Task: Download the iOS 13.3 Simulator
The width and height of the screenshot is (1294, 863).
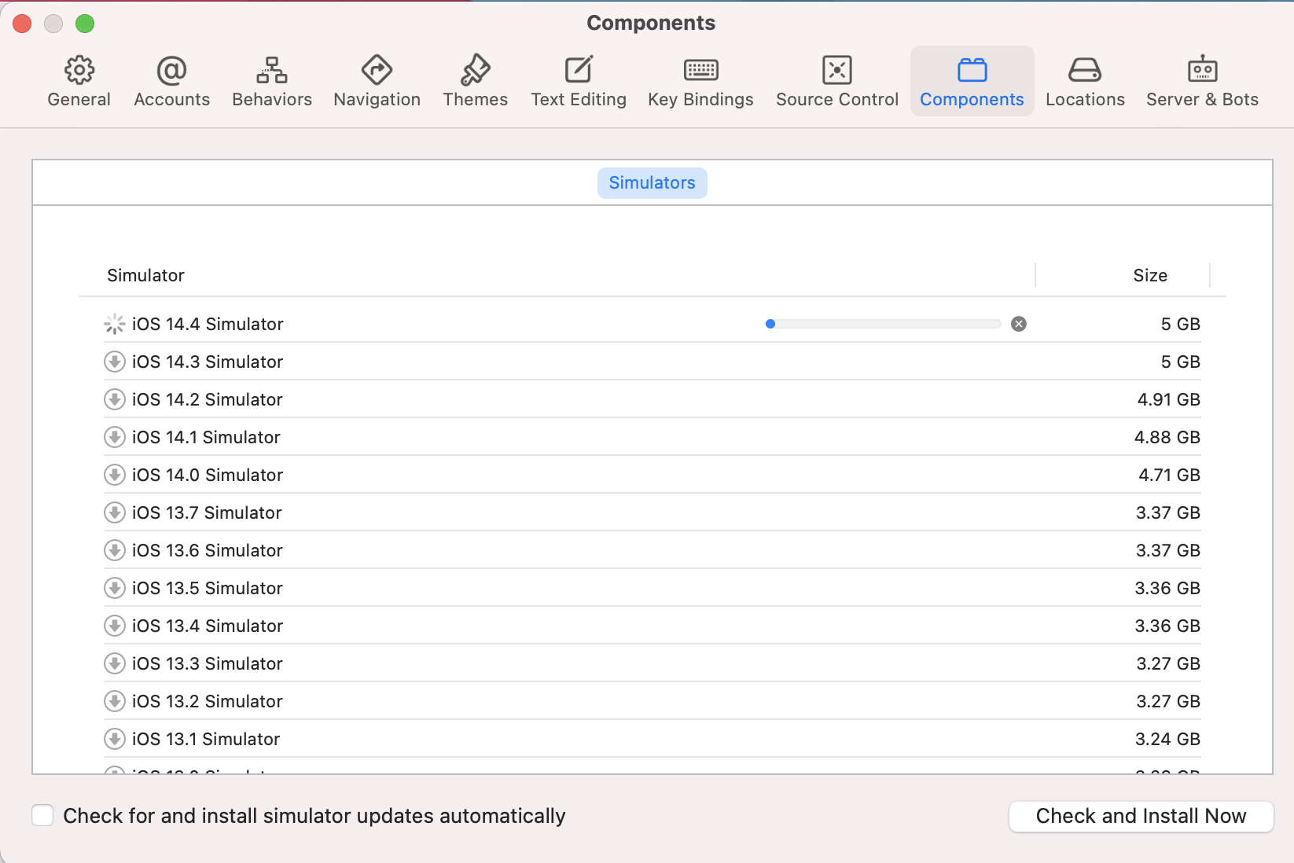Action: tap(115, 663)
